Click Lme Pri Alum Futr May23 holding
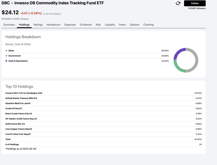This screenshot has width=217, height=165. [x=18, y=134]
